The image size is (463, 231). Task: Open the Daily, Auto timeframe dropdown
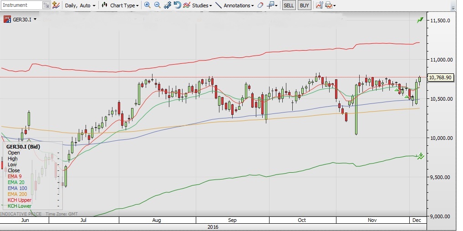(80, 5)
